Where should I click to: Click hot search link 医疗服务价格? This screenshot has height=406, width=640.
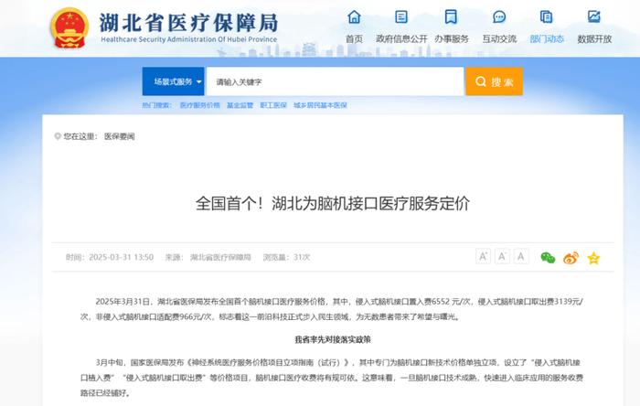point(199,105)
